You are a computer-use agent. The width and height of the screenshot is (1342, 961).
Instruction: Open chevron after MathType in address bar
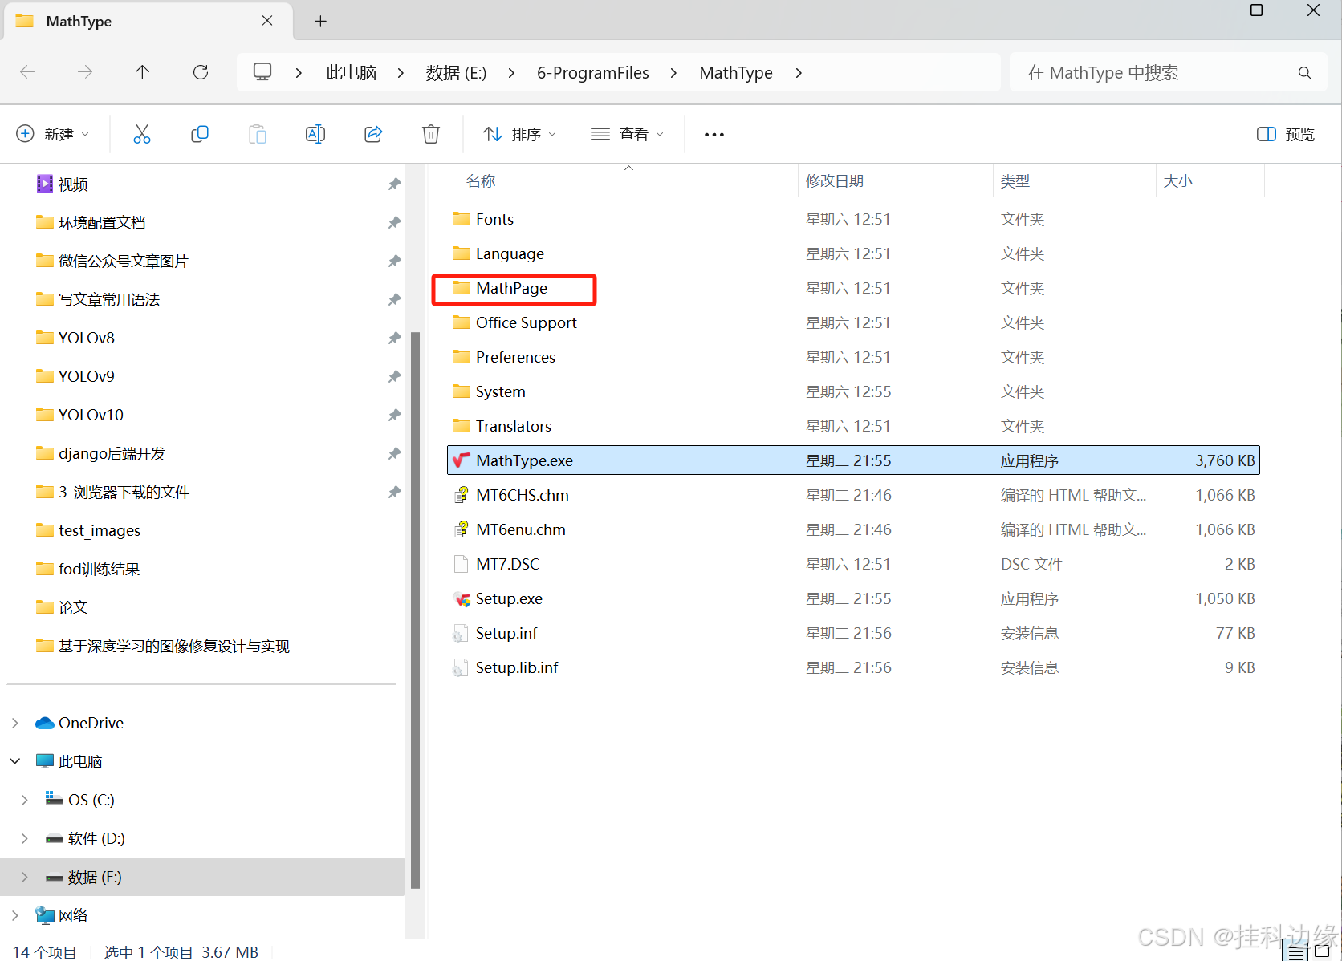pyautogui.click(x=799, y=73)
